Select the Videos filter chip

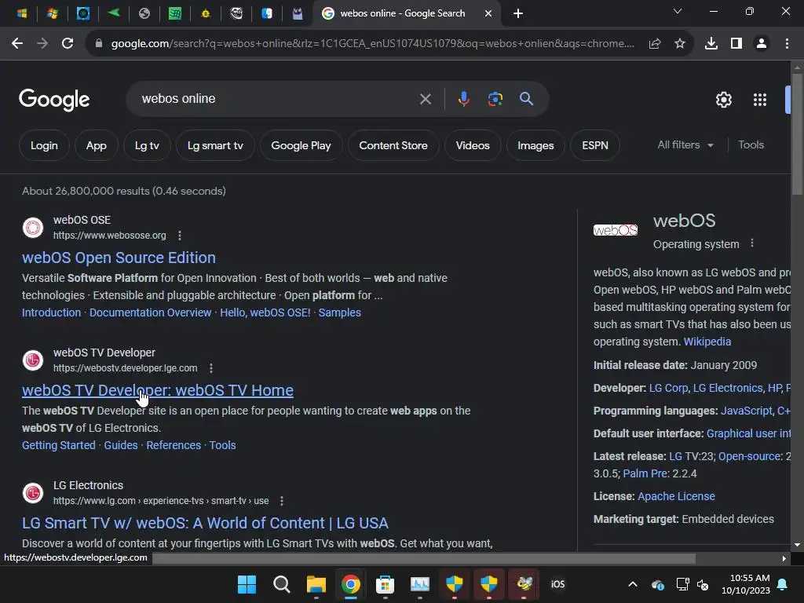[x=473, y=145]
